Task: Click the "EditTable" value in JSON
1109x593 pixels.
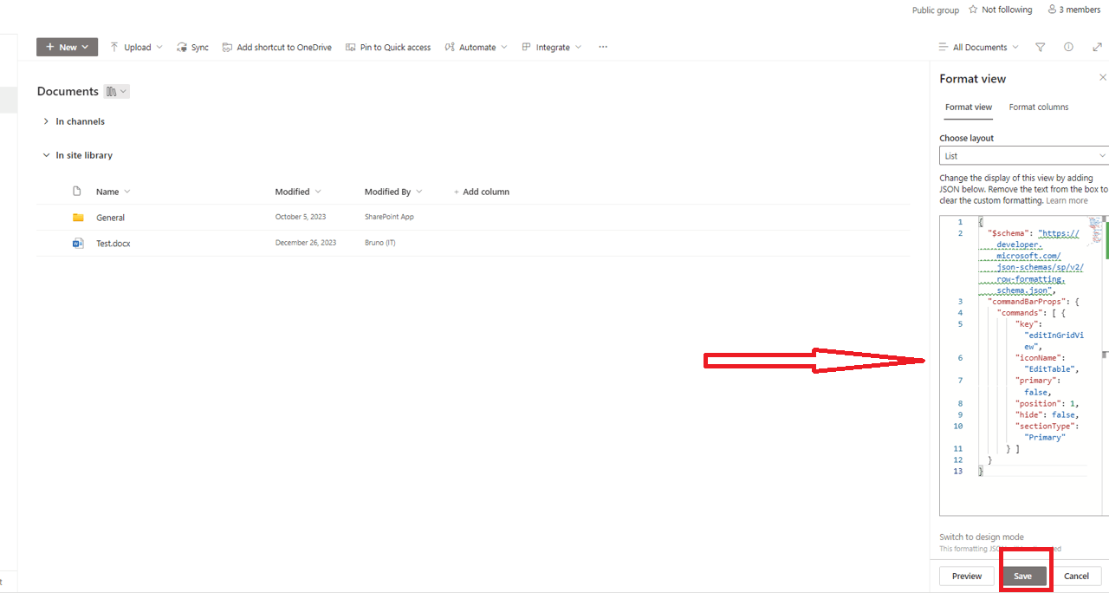Action: pos(1052,369)
